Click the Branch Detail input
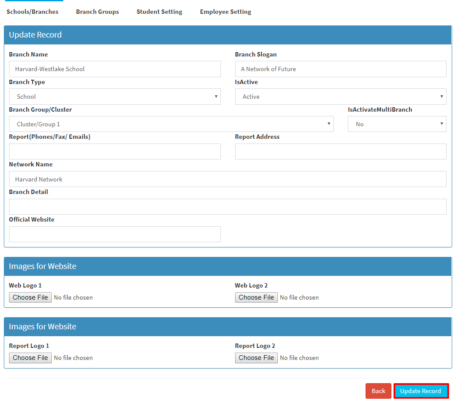Screen dimensions: 456x400 pos(228,207)
